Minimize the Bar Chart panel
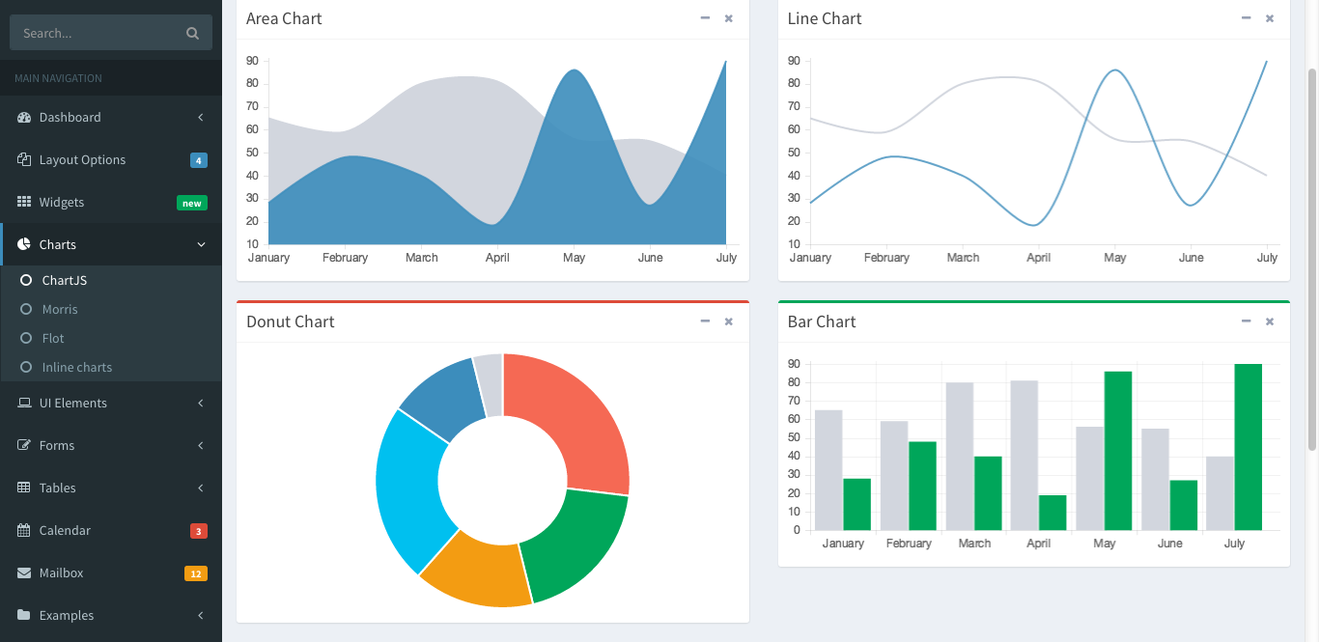This screenshot has width=1319, height=642. tap(1246, 321)
